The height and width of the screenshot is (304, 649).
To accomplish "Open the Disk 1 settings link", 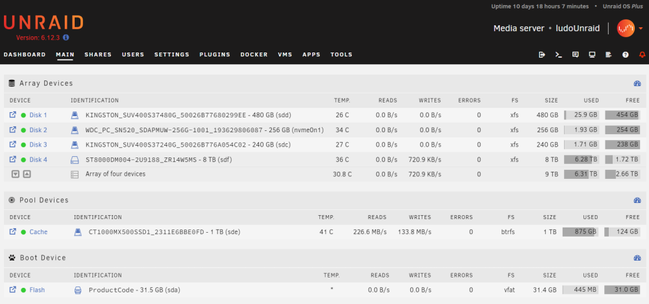I will pos(38,115).
